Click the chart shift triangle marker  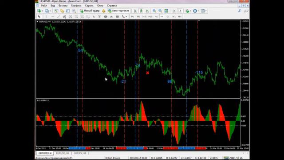click(x=199, y=21)
